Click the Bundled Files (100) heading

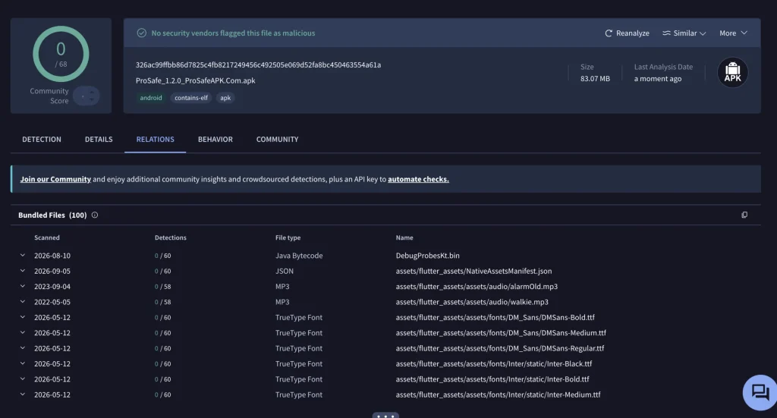click(52, 215)
